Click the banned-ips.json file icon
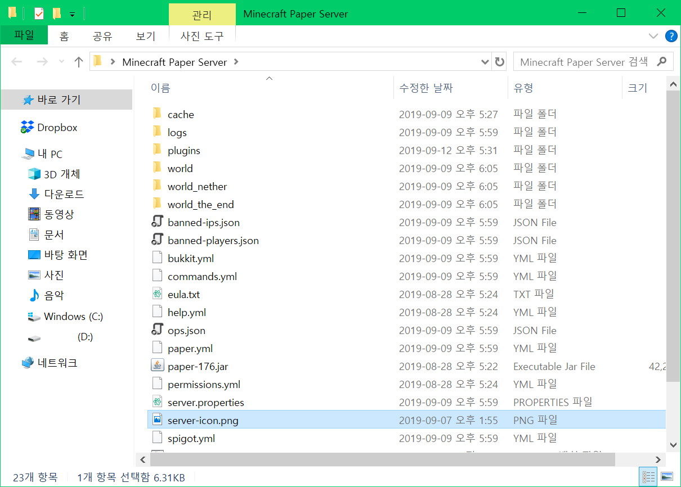 coord(158,222)
